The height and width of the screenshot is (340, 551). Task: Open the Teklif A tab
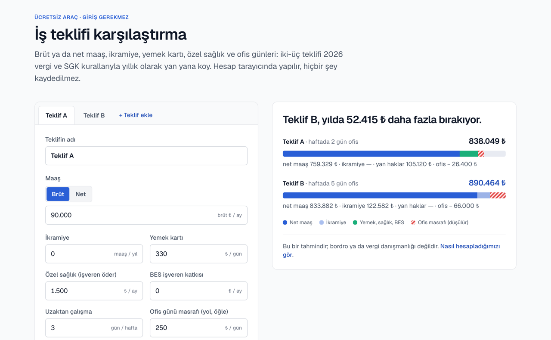56,115
